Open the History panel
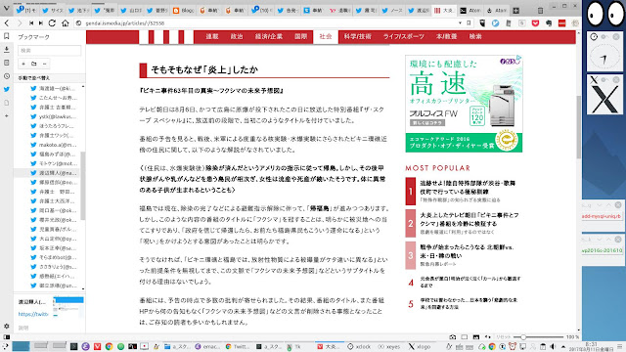This screenshot has width=626, height=352. click(7, 76)
